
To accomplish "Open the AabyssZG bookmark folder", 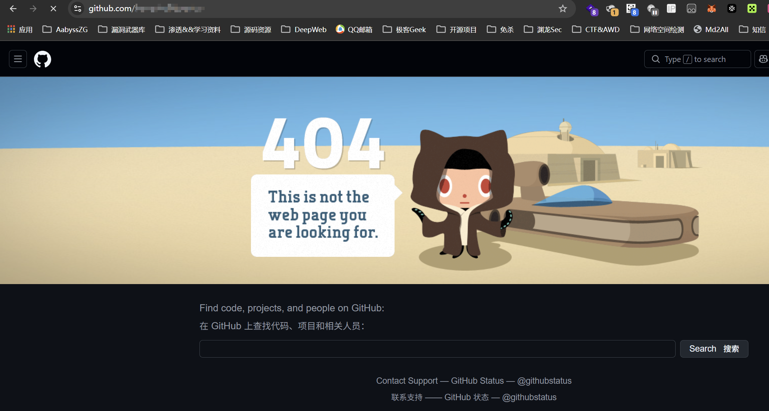I will [65, 29].
